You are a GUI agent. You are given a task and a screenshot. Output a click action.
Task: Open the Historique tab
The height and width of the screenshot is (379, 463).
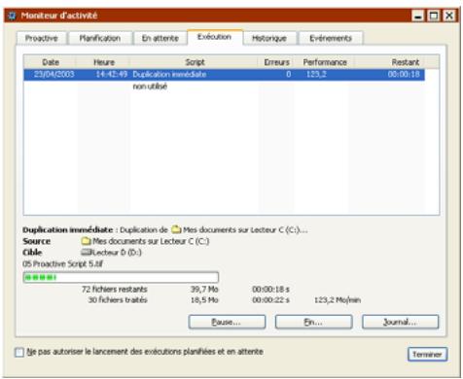pyautogui.click(x=269, y=38)
